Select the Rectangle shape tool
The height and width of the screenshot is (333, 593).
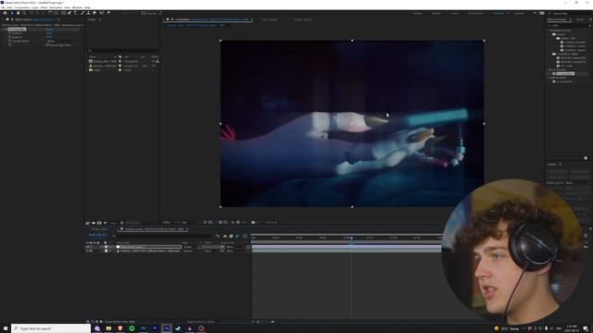click(x=63, y=13)
